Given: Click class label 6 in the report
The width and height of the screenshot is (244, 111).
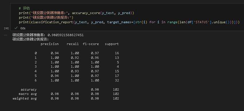Looking at the screenshot, I should point(36,80).
